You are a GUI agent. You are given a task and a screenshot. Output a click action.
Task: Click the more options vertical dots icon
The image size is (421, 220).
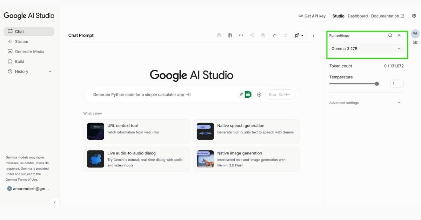click(313, 35)
